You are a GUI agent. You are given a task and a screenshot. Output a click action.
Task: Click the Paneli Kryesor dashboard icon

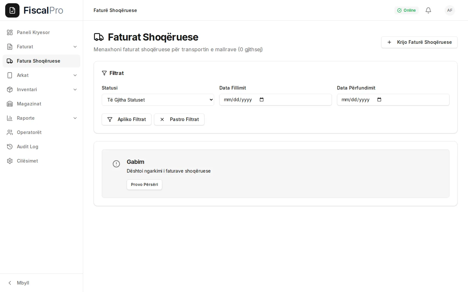(x=10, y=32)
